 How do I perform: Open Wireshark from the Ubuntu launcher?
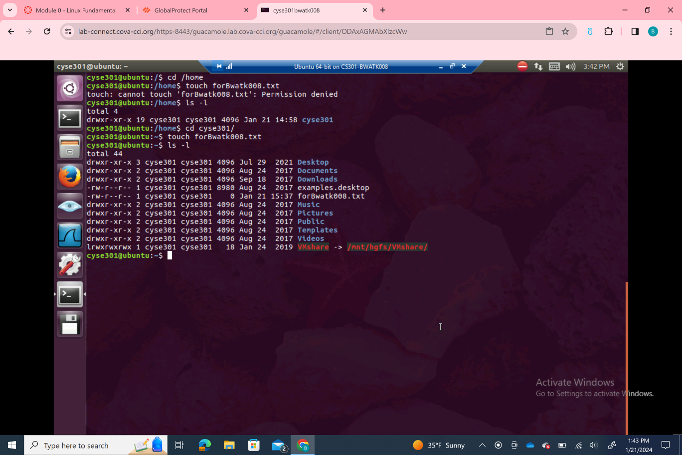70,235
